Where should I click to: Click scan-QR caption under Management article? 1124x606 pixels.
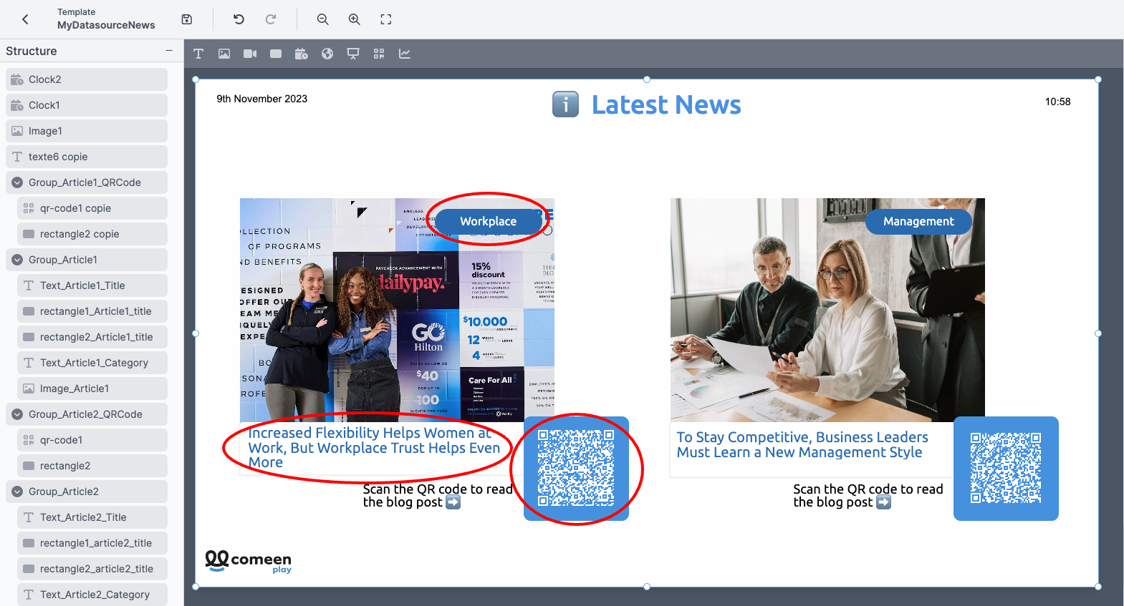click(x=868, y=495)
